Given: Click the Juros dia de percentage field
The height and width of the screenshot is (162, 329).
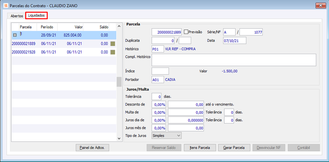Looking at the screenshot, I should (159, 120).
